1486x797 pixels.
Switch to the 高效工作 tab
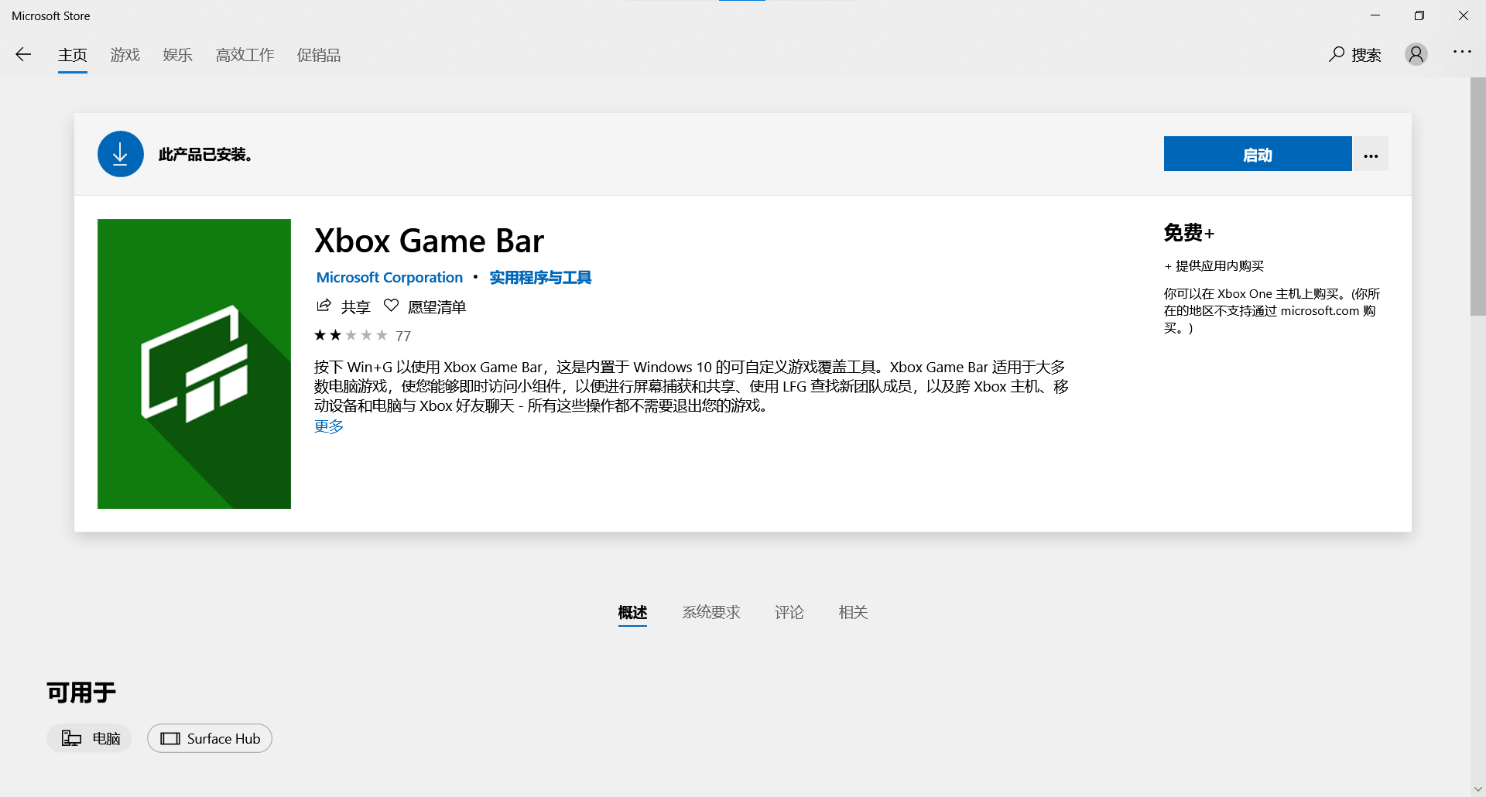click(245, 55)
